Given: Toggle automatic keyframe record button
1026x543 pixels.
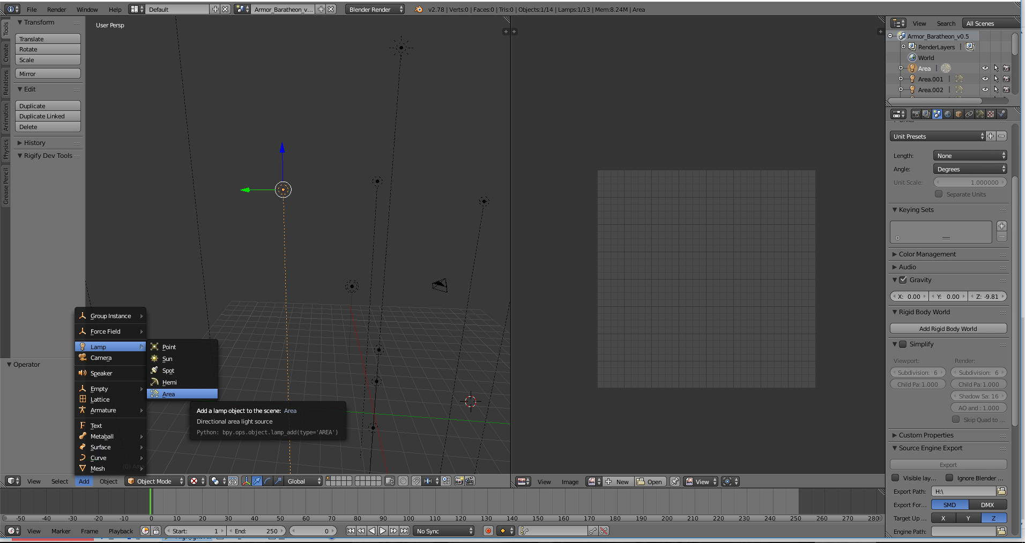Looking at the screenshot, I should [488, 531].
